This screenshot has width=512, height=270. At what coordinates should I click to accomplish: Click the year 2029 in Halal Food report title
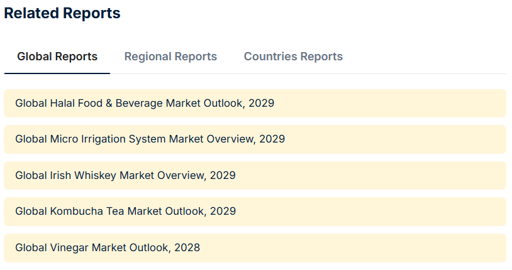pos(261,103)
